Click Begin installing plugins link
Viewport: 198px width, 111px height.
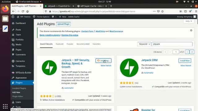coord(50,35)
